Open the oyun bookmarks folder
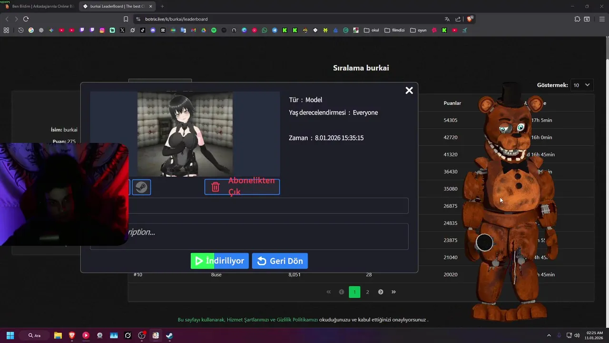609x343 pixels. point(418,30)
